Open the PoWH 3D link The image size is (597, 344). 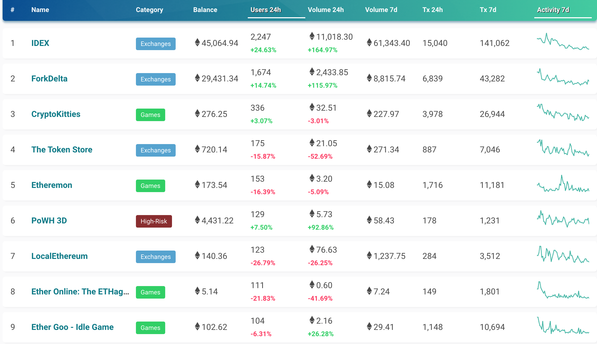click(x=49, y=221)
